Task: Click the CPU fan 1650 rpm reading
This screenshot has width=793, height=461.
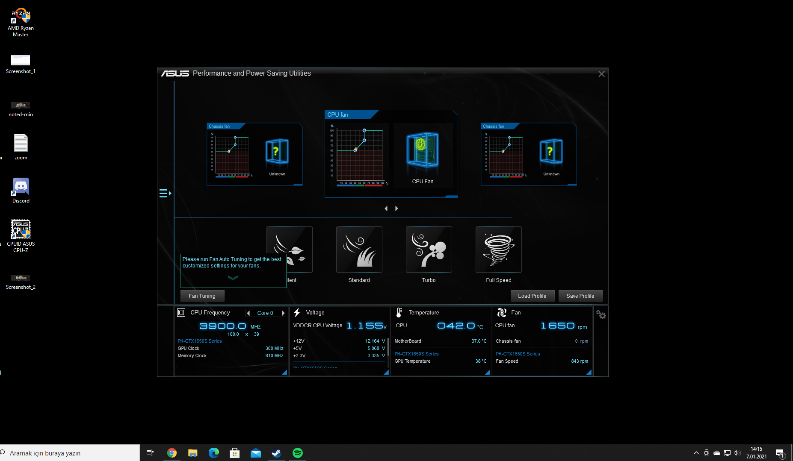Action: (x=564, y=326)
